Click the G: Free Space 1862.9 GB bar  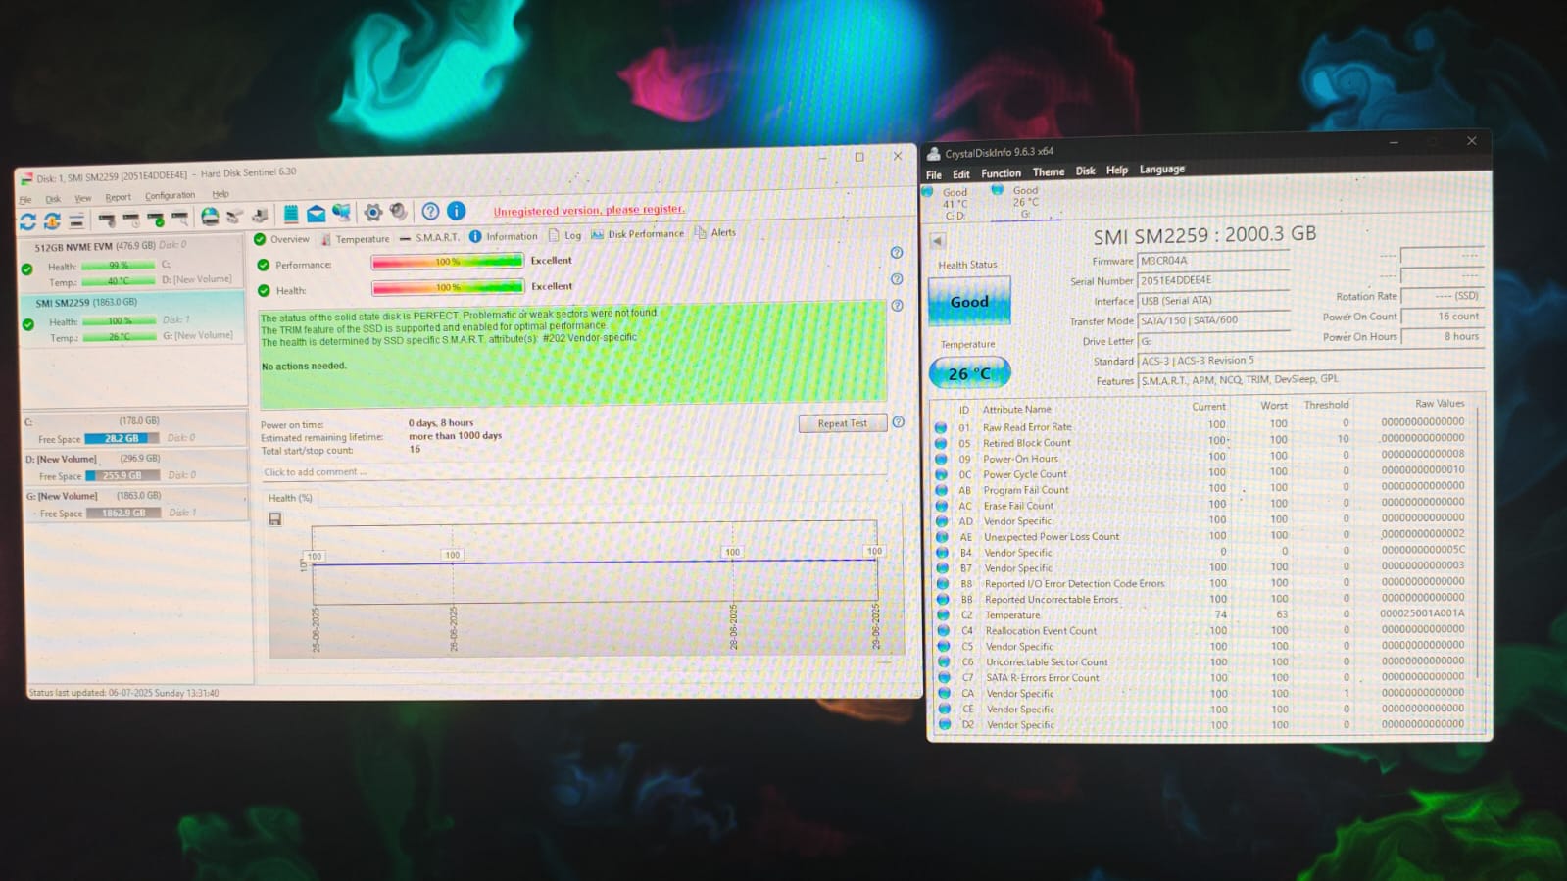pos(122,513)
